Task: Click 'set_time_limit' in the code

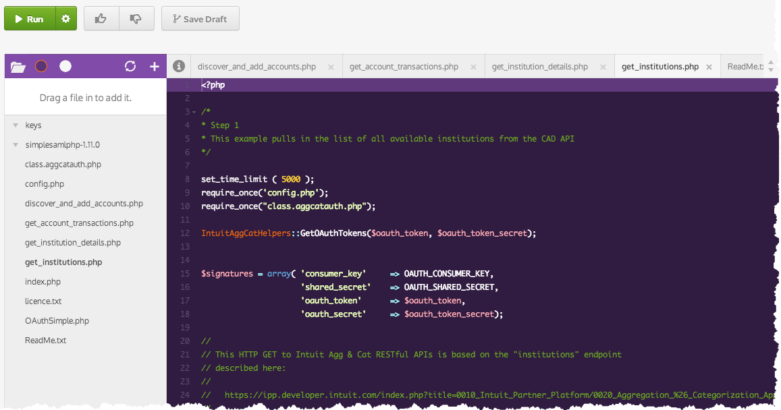Action: [x=234, y=179]
